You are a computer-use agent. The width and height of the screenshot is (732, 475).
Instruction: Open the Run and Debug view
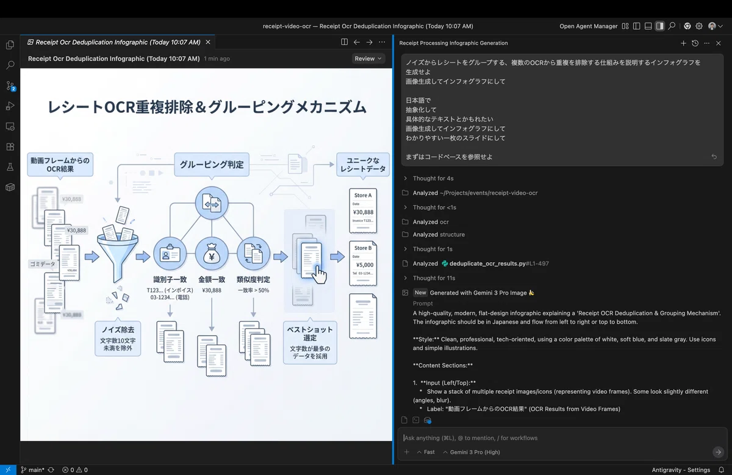click(10, 105)
